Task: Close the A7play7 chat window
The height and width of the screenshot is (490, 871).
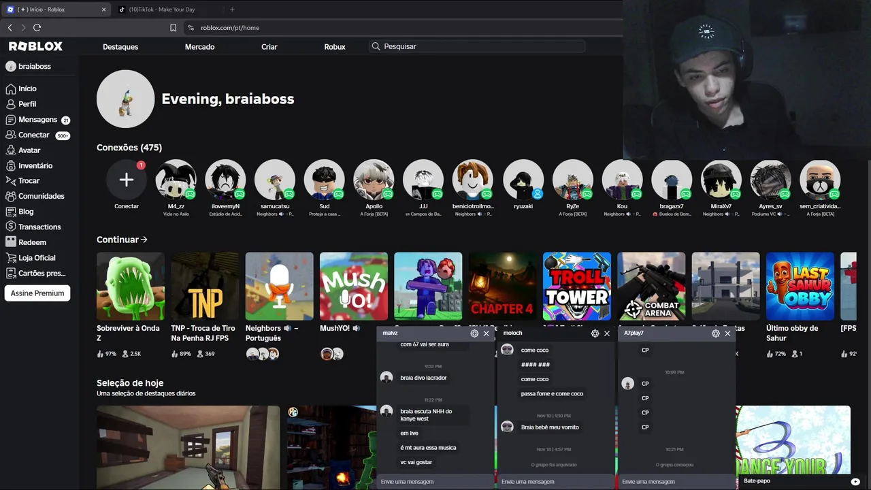Action: (x=727, y=333)
